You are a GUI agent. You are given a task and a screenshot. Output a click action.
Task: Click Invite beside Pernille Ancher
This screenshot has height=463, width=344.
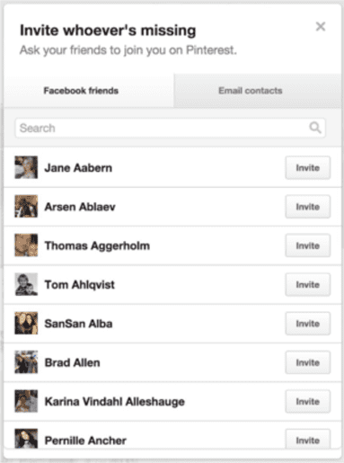[x=308, y=440]
